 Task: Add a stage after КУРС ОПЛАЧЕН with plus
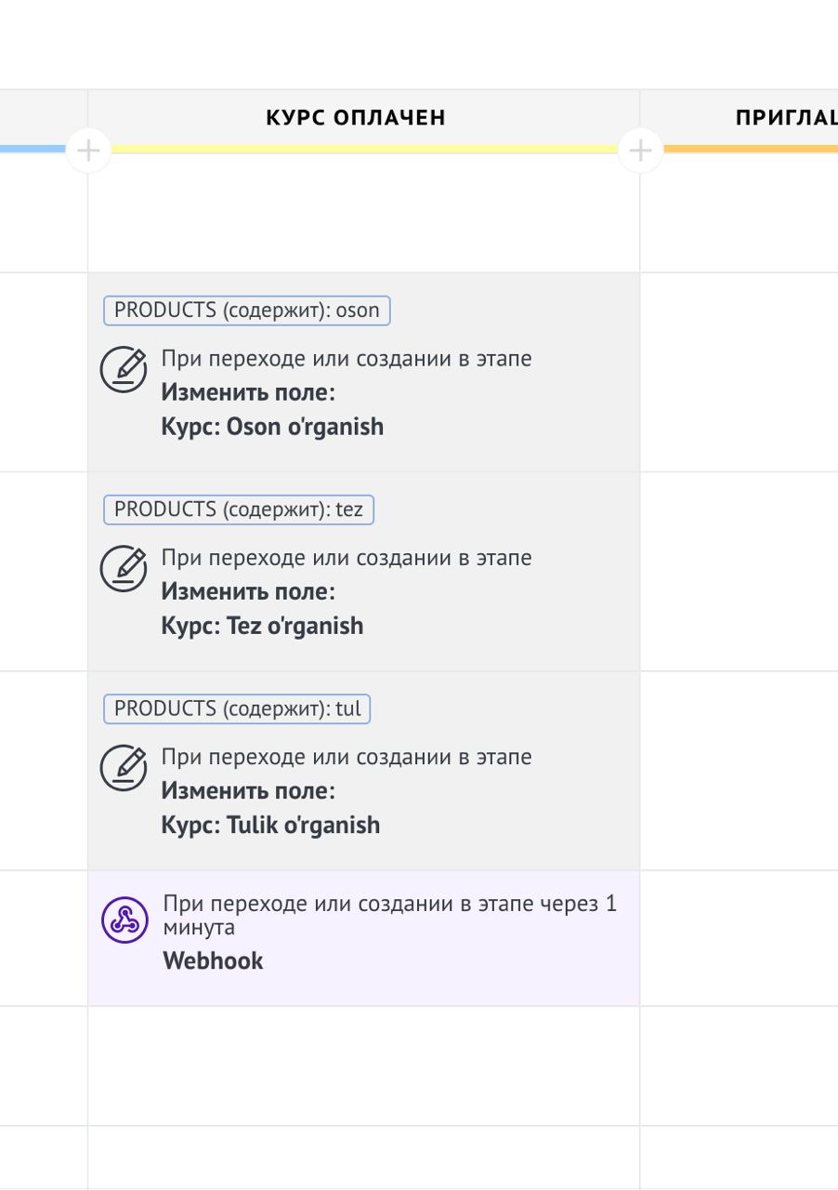click(x=641, y=150)
